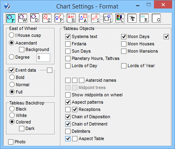Select the I House cusp radio option
The height and width of the screenshot is (149, 175).
click(11, 35)
